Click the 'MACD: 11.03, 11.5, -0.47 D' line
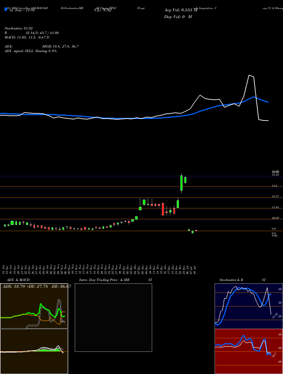Viewport: 283px width, 374px height. click(x=27, y=37)
